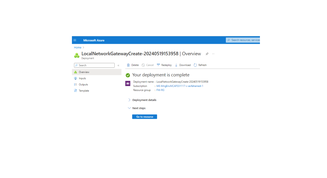Click the green deployment cubes icon

77,55
